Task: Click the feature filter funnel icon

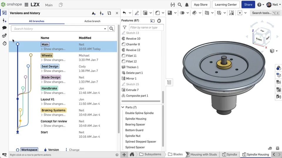Action: click(125, 28)
